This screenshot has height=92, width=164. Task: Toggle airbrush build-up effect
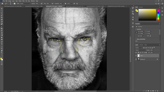point(52,4)
